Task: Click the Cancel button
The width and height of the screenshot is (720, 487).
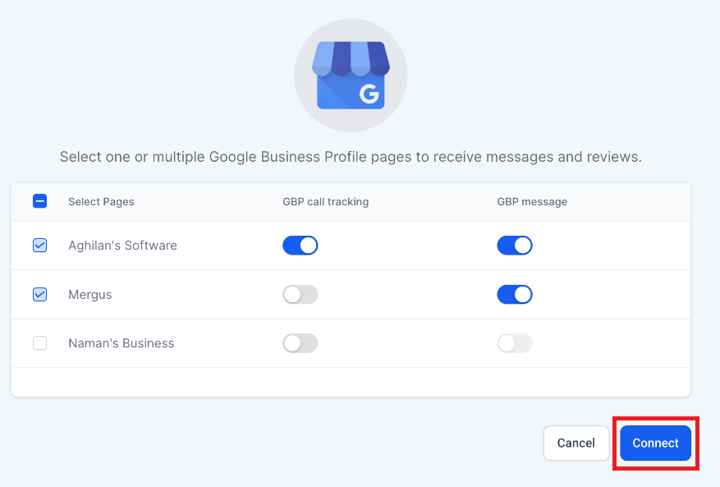Action: [576, 443]
